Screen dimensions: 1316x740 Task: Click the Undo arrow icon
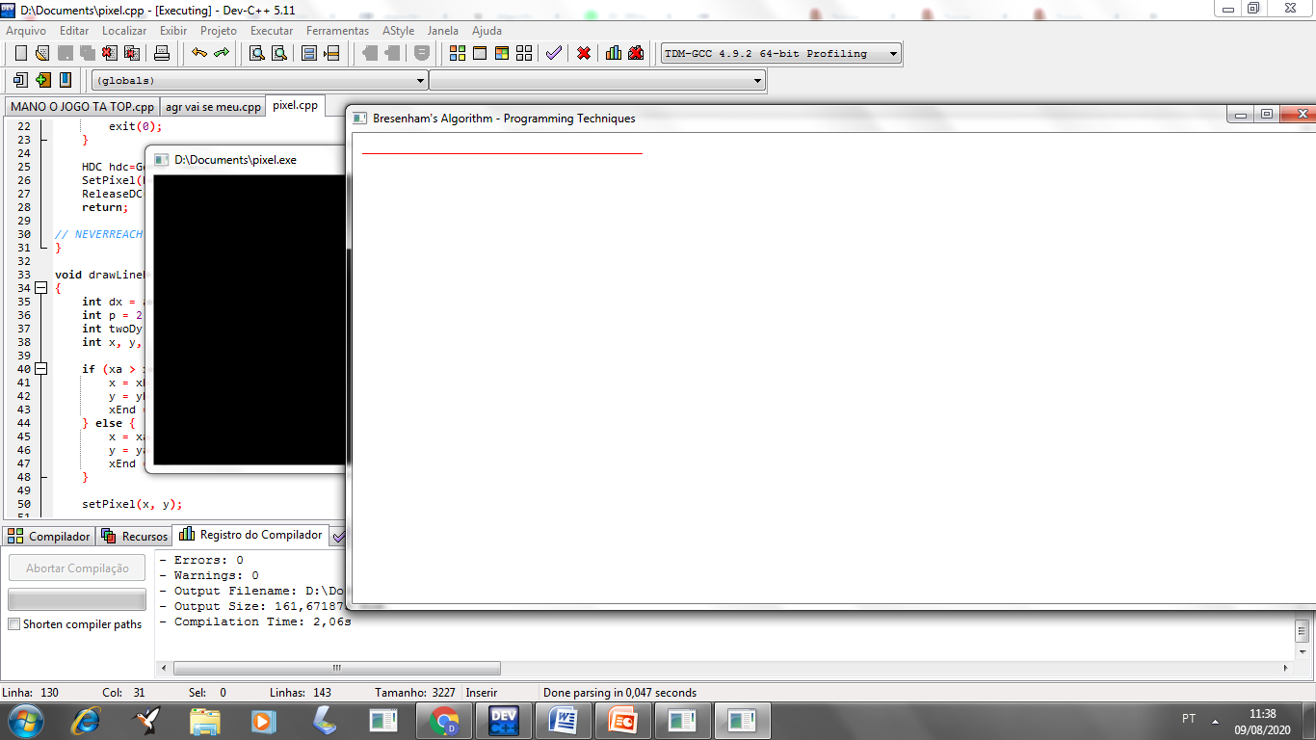[199, 53]
